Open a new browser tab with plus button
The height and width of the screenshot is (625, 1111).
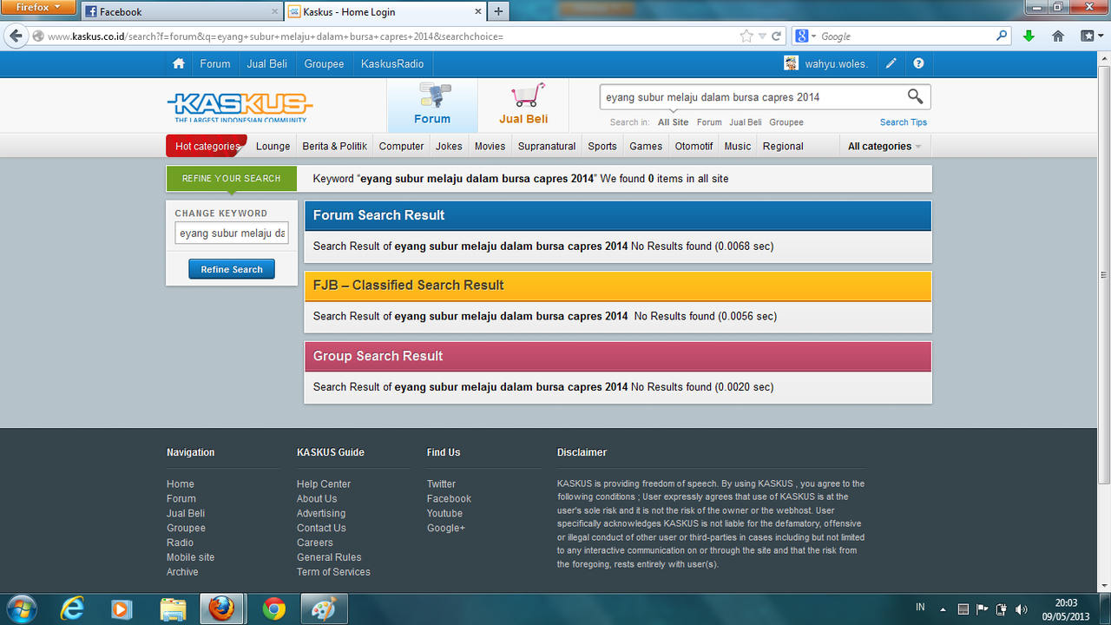click(x=498, y=11)
